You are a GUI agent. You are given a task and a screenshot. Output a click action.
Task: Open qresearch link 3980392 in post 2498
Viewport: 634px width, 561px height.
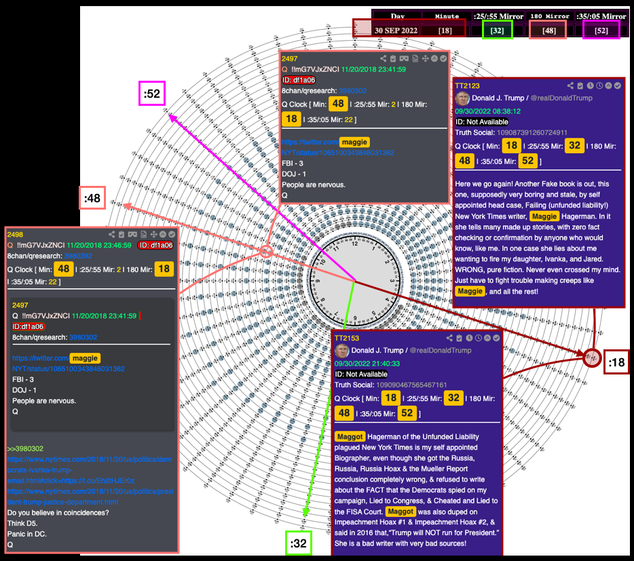click(78, 256)
